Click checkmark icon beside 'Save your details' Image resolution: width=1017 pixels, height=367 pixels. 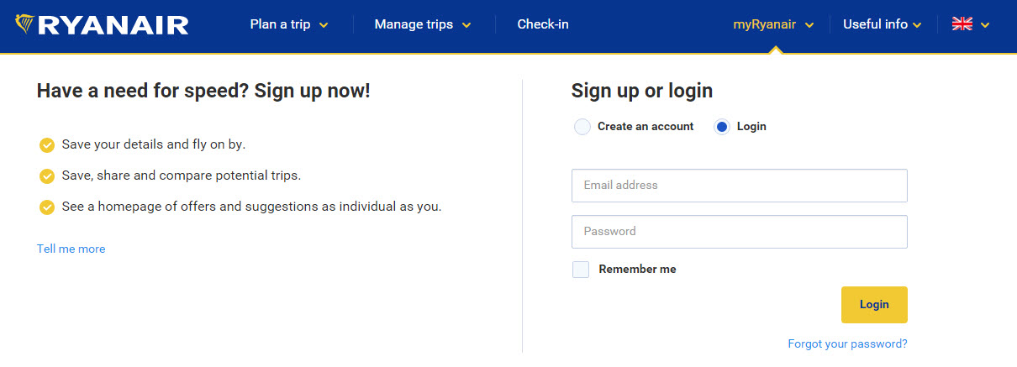(47, 145)
